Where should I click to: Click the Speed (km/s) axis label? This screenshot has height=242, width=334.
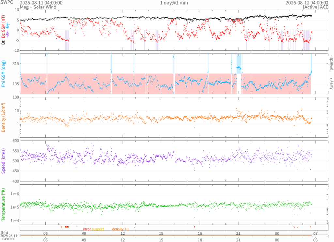pyautogui.click(x=4, y=161)
